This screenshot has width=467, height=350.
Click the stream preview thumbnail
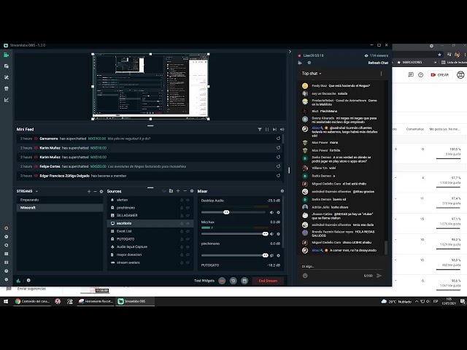[150, 87]
